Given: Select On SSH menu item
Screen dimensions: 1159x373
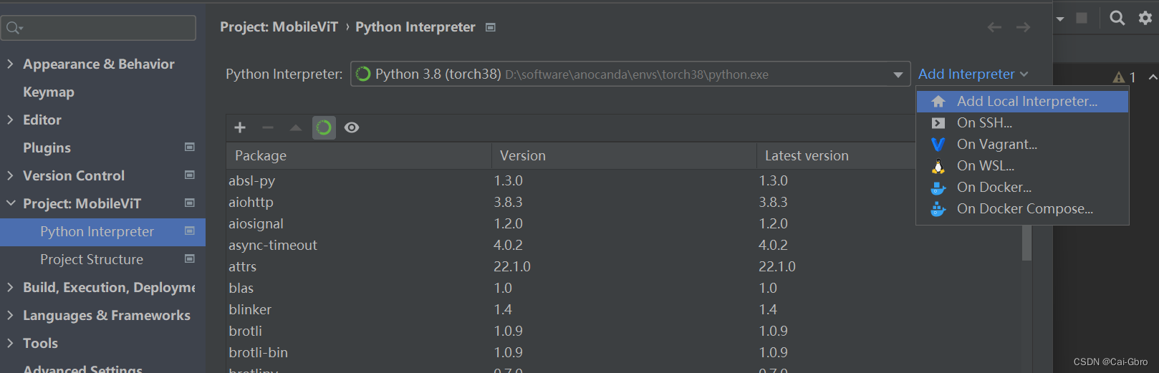Looking at the screenshot, I should pyautogui.click(x=1022, y=123).
